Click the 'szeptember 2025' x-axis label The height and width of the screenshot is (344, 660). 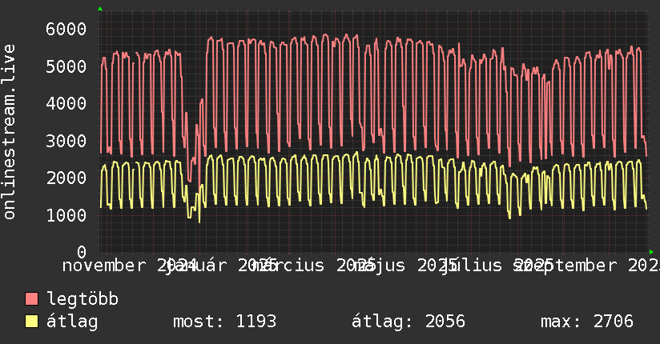587,266
